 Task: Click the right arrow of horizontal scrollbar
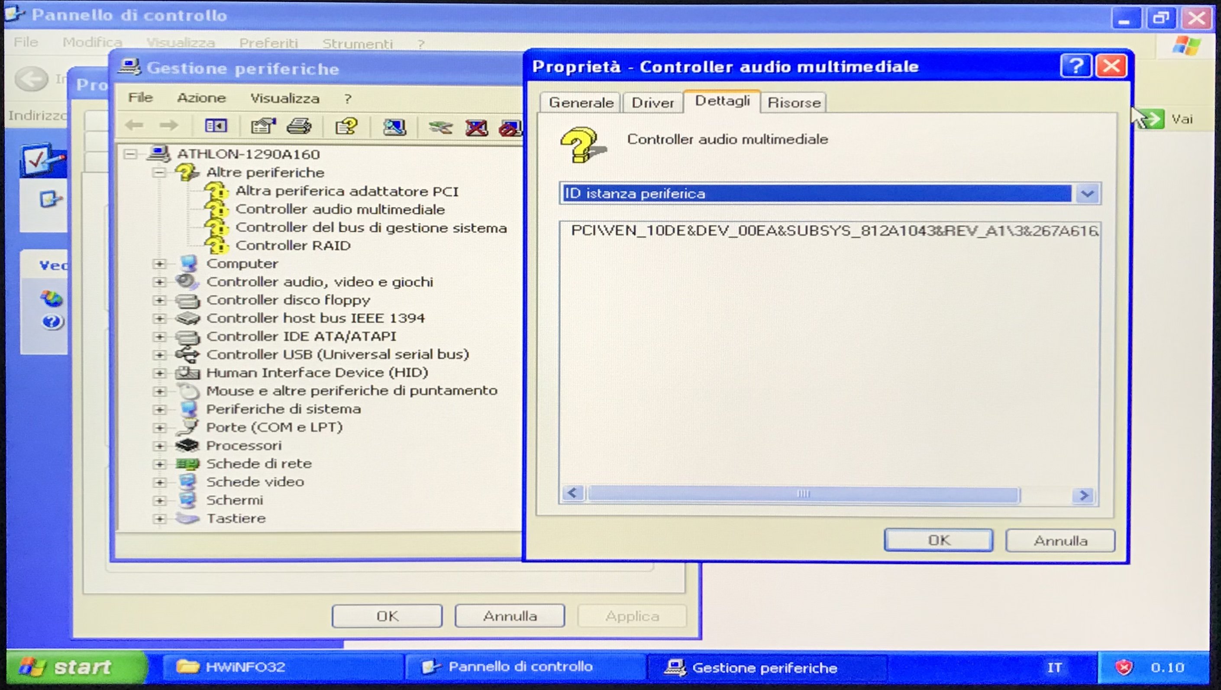tap(1084, 495)
